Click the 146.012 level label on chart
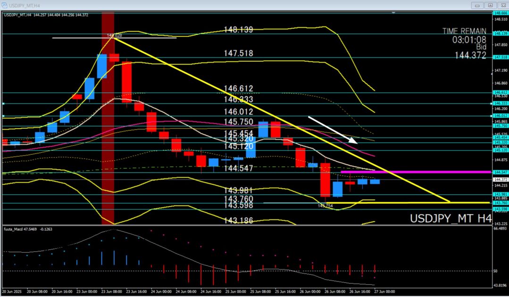Screen dimensions: 509x297 click(238, 112)
